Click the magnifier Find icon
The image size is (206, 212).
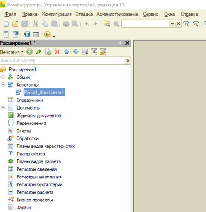pos(117,24)
